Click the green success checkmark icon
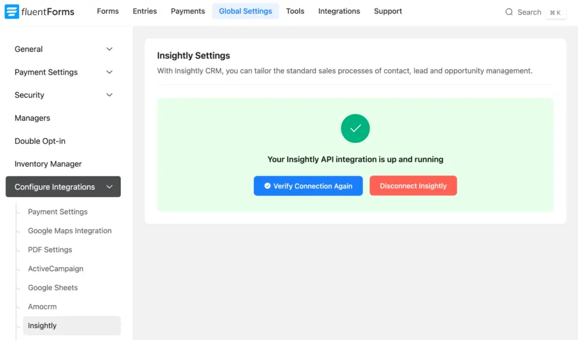The image size is (578, 340). pos(355,129)
